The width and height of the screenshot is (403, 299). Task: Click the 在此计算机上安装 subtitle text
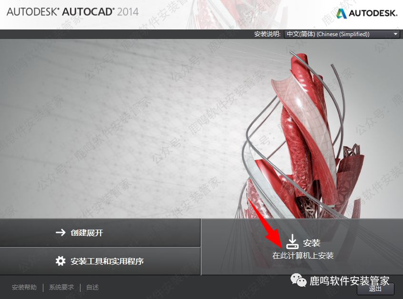tap(303, 256)
